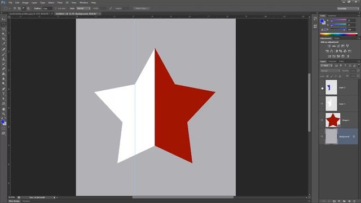Select the Pen tool
Viewport: 361px width, 203px height.
click(3, 89)
